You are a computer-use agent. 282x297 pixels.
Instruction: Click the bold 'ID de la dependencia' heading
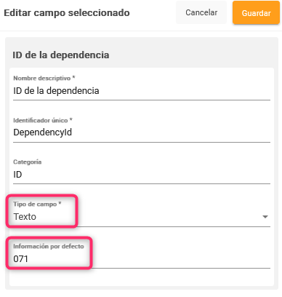point(61,55)
